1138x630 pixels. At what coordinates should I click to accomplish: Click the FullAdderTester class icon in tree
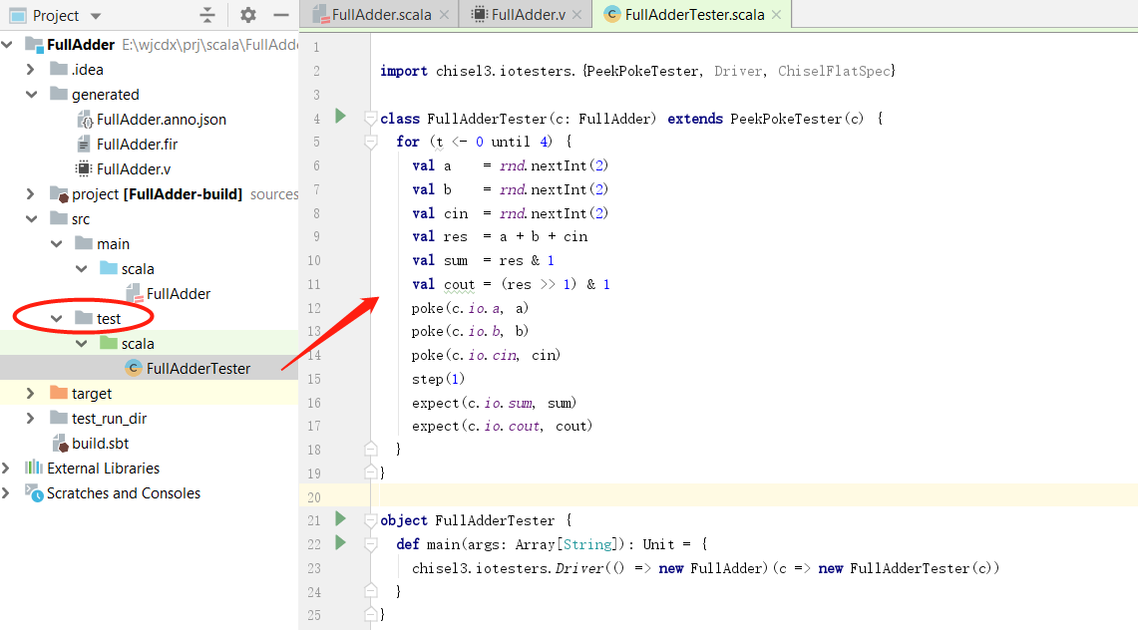click(x=134, y=368)
